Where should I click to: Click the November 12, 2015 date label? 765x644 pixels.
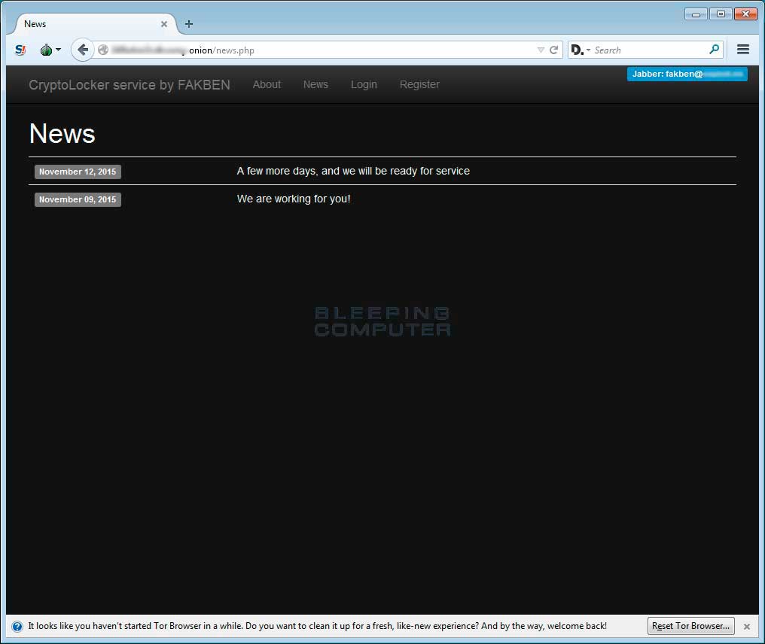coord(78,172)
